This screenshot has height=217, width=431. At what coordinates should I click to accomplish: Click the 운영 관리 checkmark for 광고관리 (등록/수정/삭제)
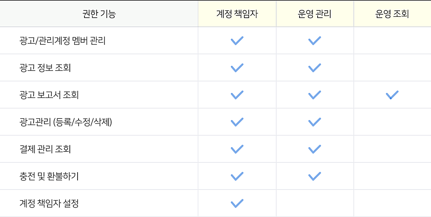[315, 122]
